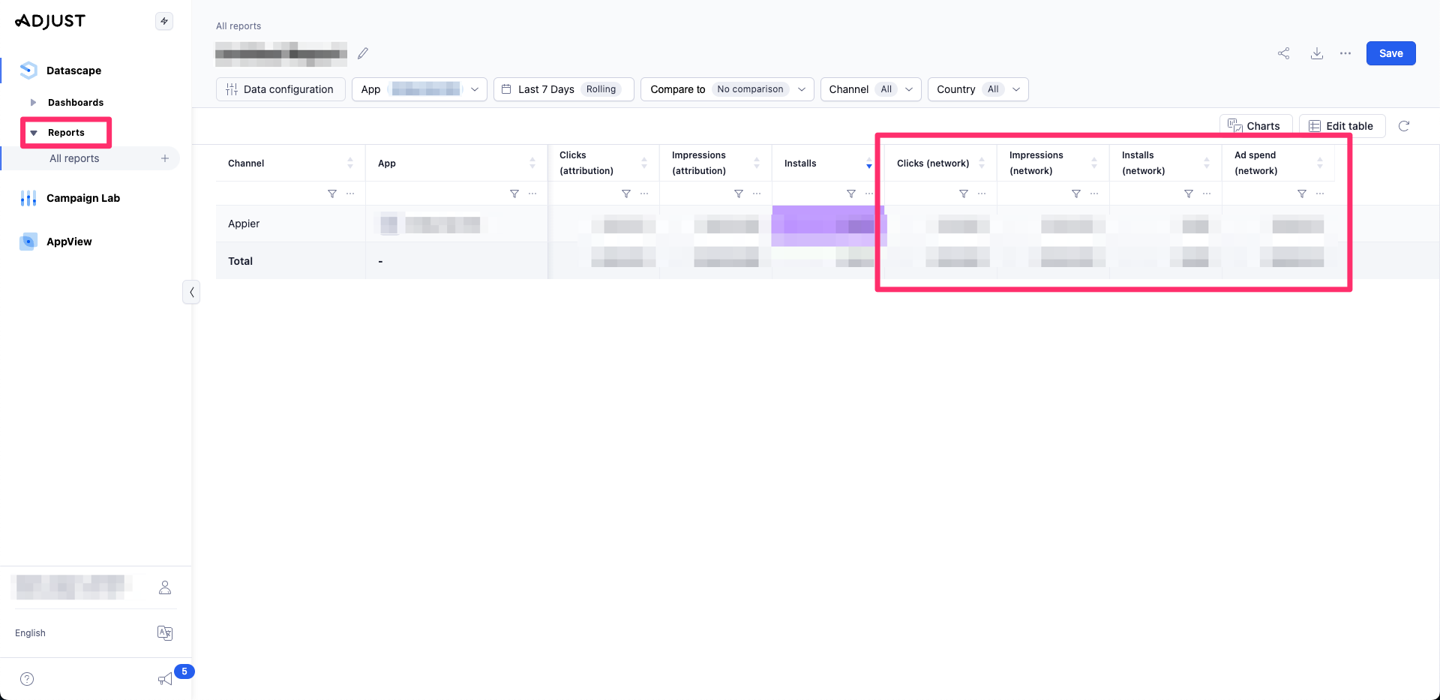Download the report using the download icon
Viewport: 1440px width, 700px height.
(x=1316, y=53)
